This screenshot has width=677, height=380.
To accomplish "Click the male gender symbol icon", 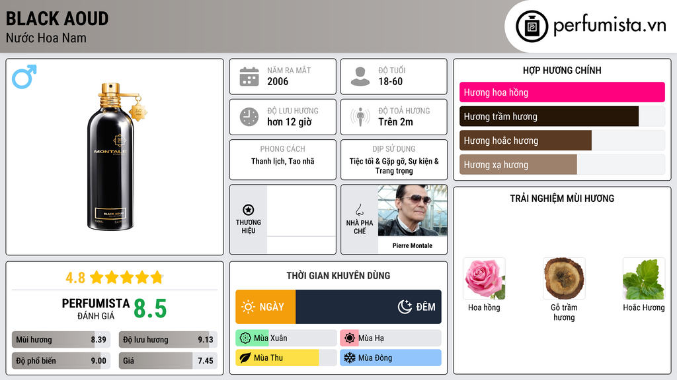I will click(24, 77).
